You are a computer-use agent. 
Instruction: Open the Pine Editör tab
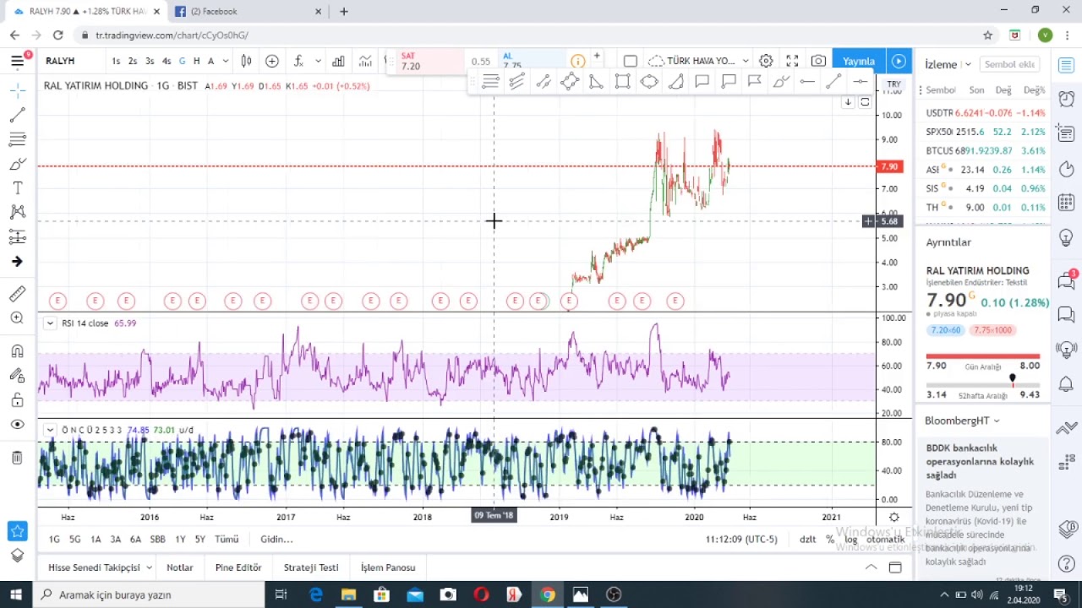click(x=238, y=567)
